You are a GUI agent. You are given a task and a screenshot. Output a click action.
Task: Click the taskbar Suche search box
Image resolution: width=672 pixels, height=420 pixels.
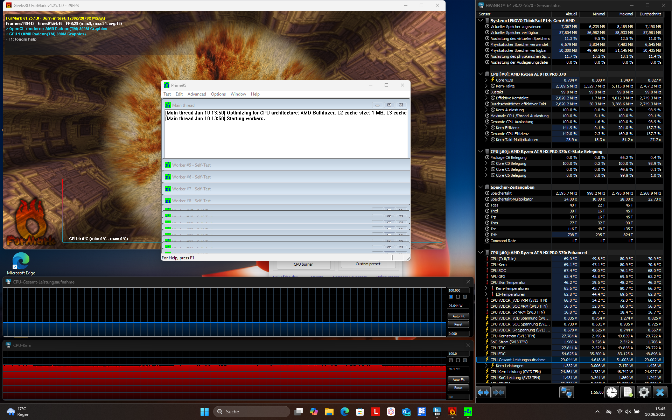point(252,412)
